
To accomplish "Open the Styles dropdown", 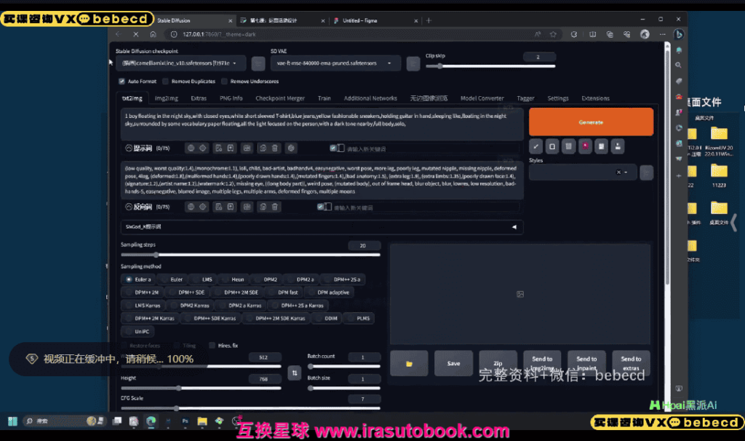I will [x=583, y=172].
